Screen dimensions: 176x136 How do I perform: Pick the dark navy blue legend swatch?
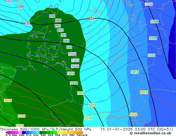(24, 132)
